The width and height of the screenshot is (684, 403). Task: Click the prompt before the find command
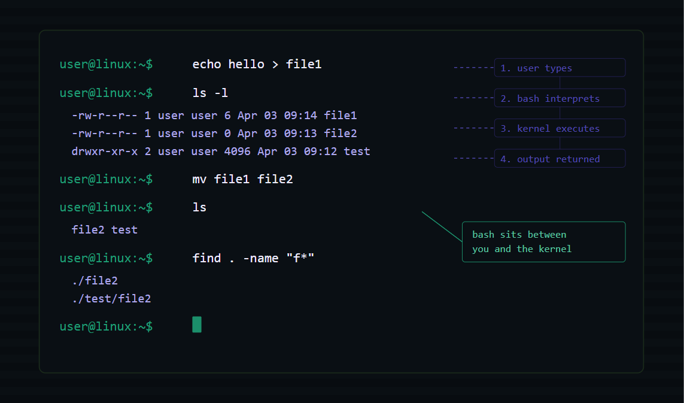pos(106,258)
